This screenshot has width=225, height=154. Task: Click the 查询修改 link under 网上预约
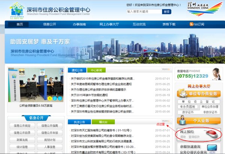[194, 137]
